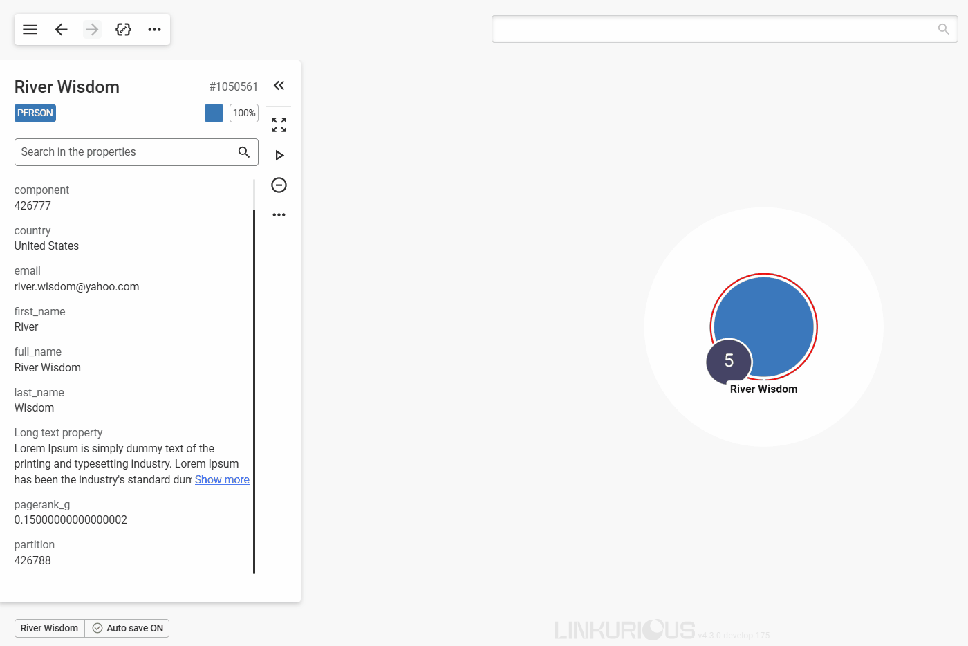Click the 100% size indicator
Image resolution: width=968 pixels, height=646 pixels.
click(244, 113)
